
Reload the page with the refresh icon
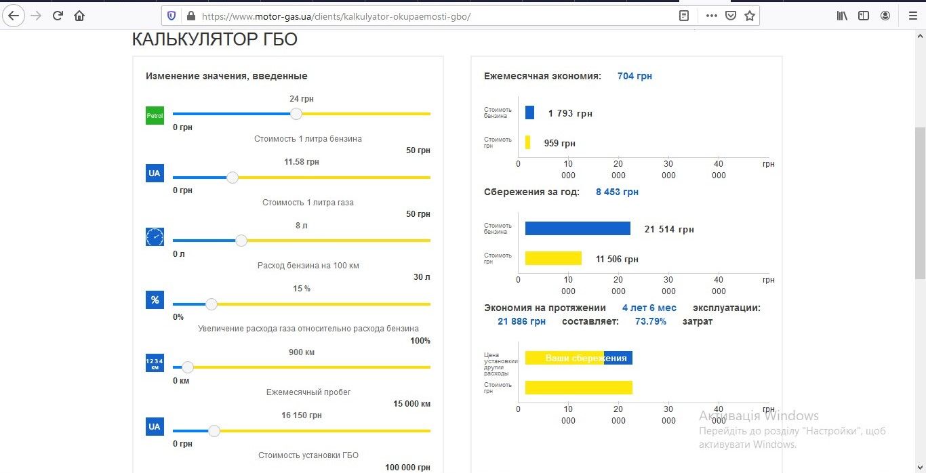click(x=58, y=16)
